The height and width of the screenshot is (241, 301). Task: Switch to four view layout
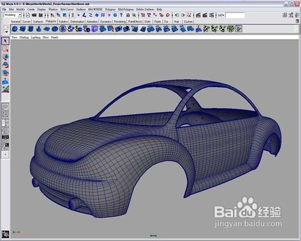coord(5,114)
